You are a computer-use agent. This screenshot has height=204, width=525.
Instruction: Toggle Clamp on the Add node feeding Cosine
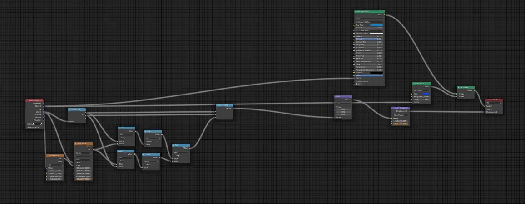(122, 161)
